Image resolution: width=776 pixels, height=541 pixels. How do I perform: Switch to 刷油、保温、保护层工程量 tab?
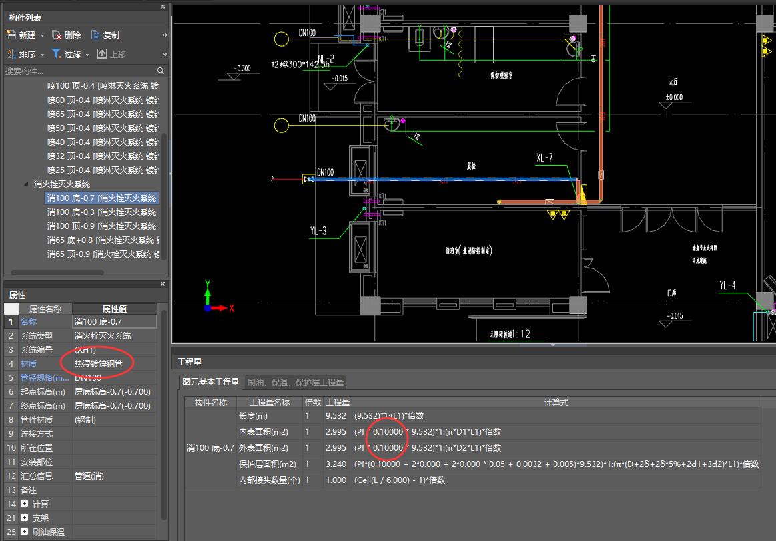[x=296, y=383]
